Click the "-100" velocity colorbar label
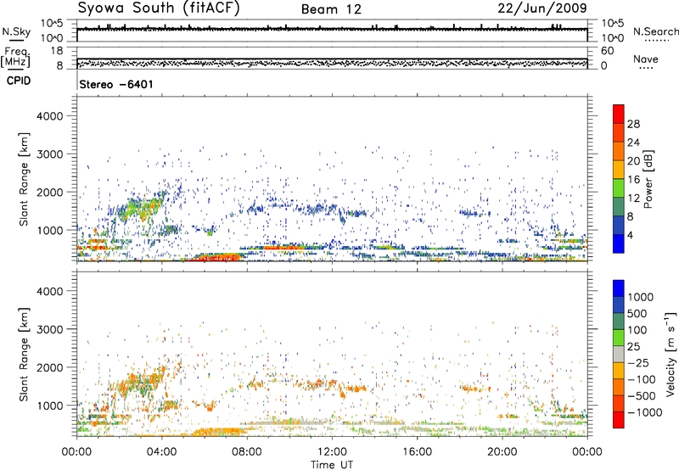Viewport: 679px width, 470px height. pos(642,379)
